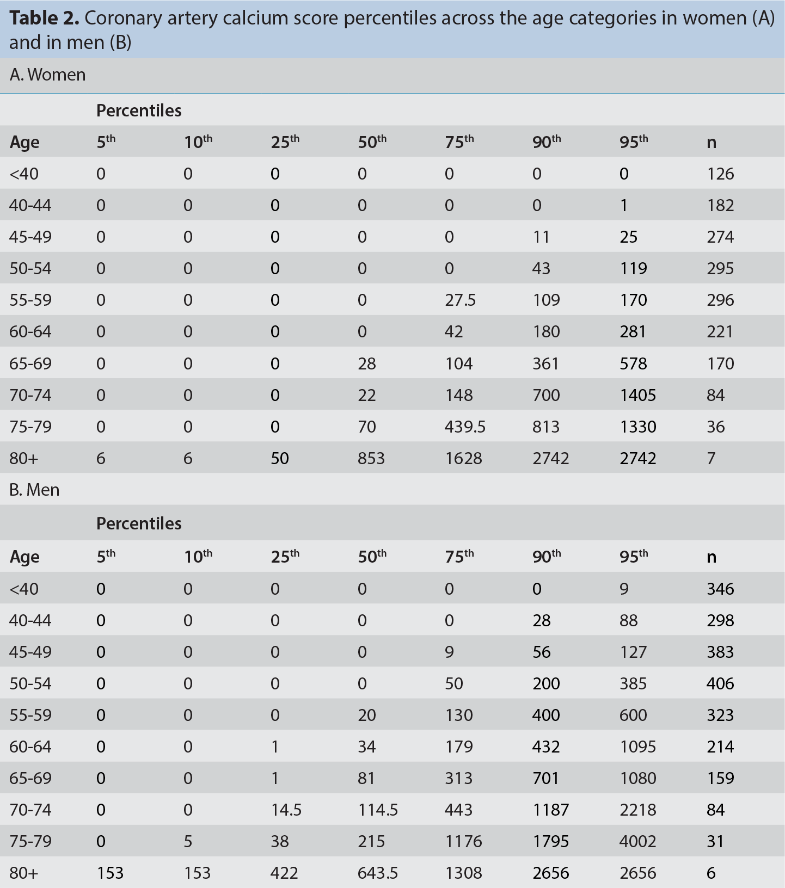This screenshot has height=888, width=785.
Task: Click the Table 2 caption title
Action: 392,29
